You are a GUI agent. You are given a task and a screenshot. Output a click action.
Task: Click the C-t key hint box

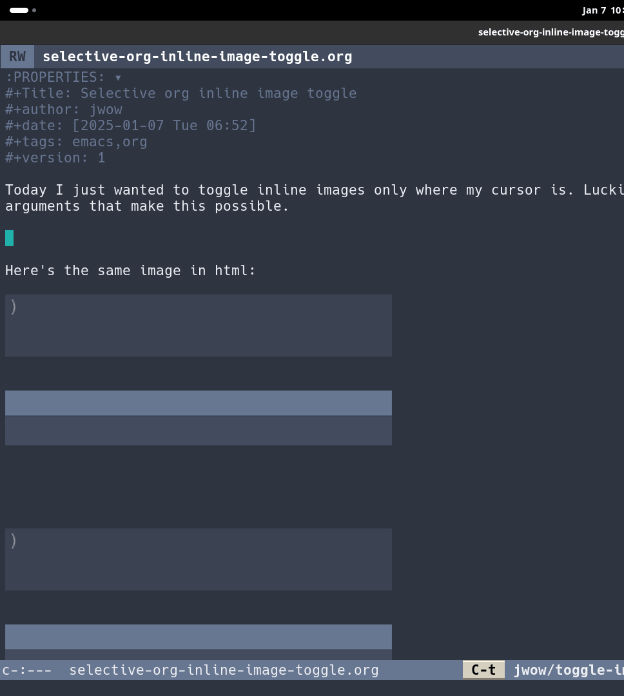[x=483, y=670]
